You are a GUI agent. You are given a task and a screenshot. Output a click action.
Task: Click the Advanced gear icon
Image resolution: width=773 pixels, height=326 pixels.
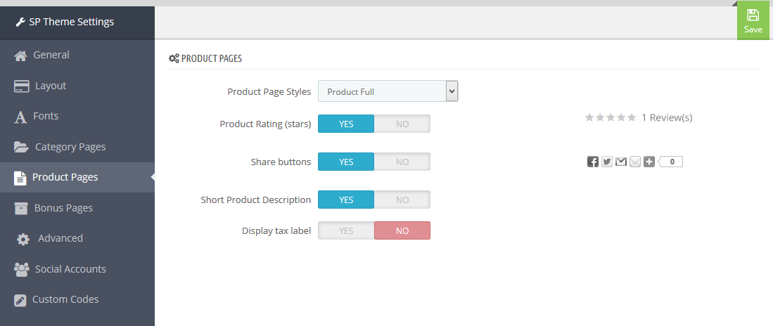coord(23,239)
